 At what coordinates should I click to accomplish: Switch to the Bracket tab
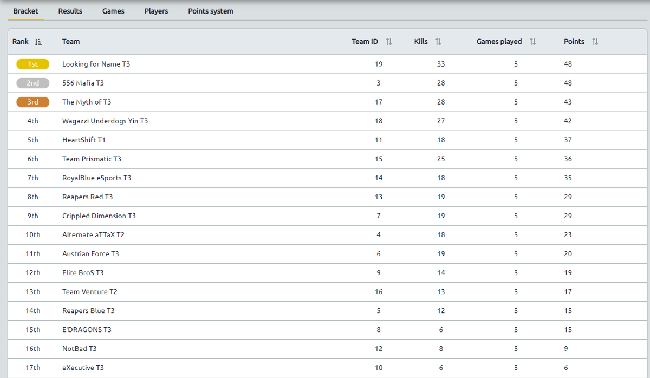pos(25,11)
